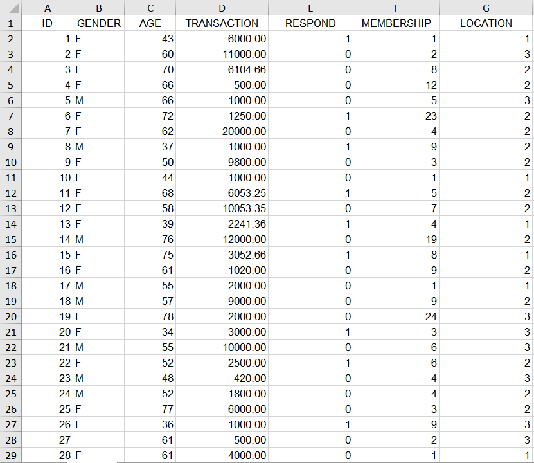
Task: Select column D header
Action: point(222,8)
